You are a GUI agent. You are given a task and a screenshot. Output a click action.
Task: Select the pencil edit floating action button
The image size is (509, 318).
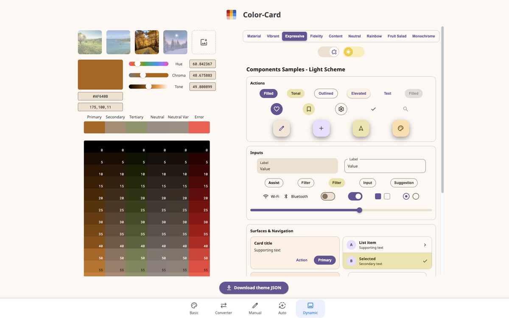281,128
